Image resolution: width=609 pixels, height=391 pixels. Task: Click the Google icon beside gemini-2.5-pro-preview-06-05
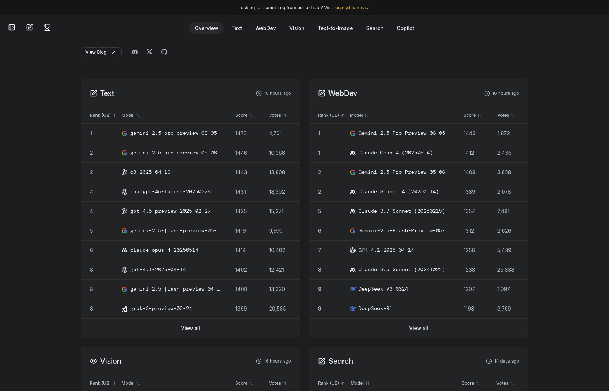(x=124, y=133)
